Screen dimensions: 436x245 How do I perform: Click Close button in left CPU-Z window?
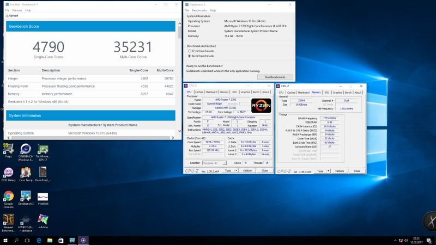pos(265,170)
